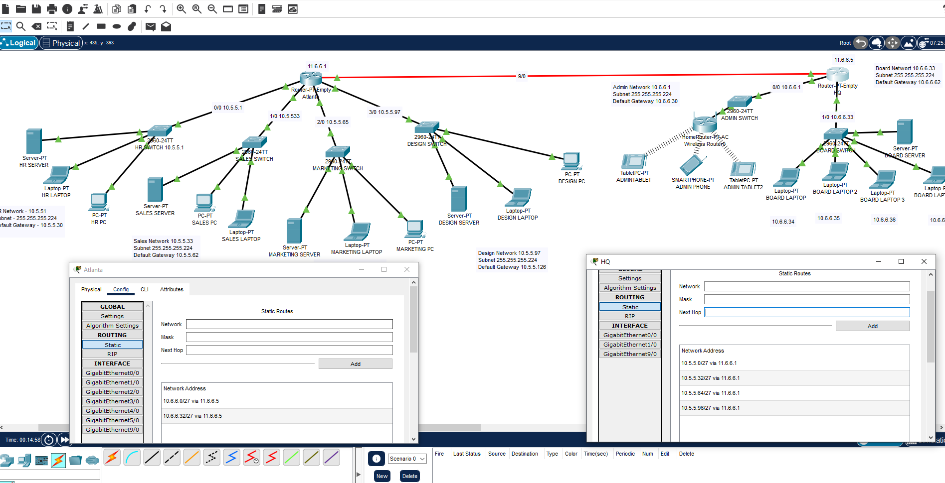Viewport: 945px width, 483px height.
Task: Pick the Copper Straight-Through cable type
Action: point(152,457)
